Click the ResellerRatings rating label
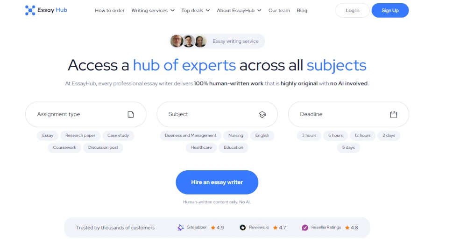 (x=326, y=227)
